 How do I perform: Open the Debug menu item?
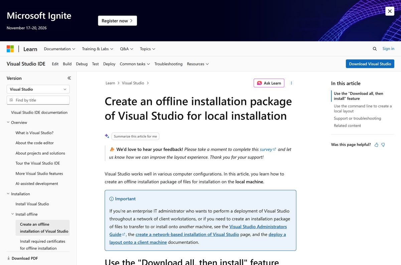click(x=82, y=64)
